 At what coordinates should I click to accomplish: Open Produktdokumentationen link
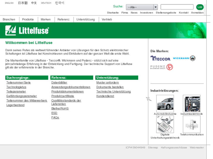[67, 92]
